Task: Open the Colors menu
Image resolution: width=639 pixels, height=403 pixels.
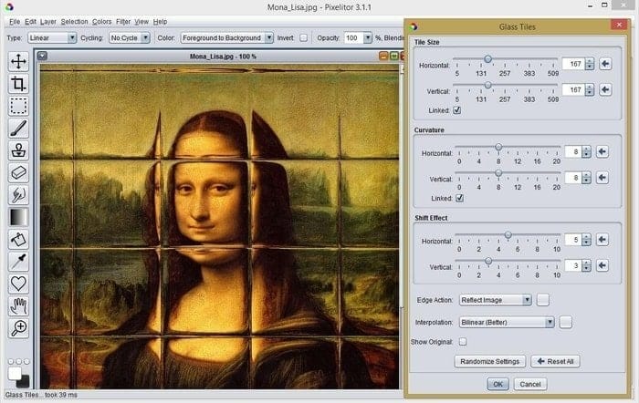Action: [102, 22]
